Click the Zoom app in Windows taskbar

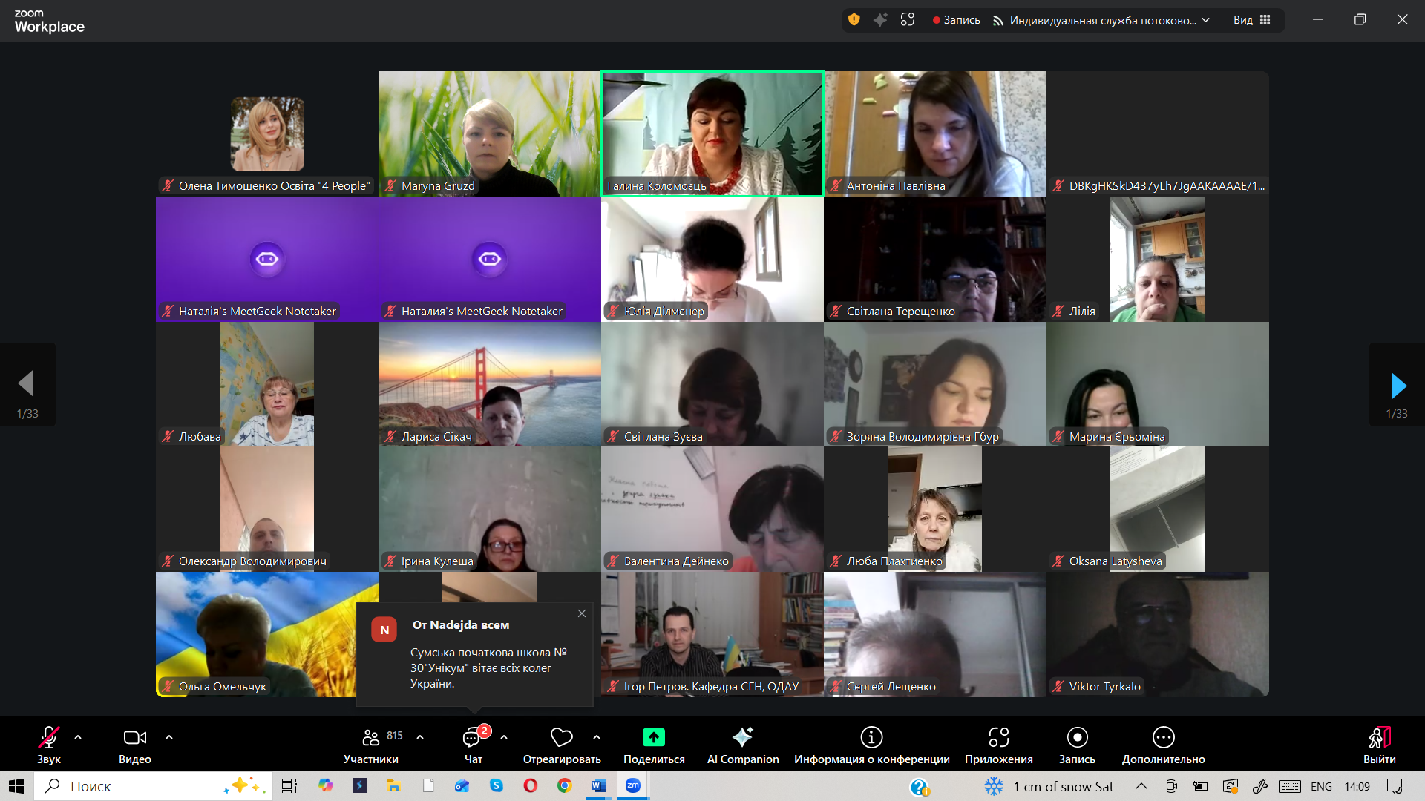click(633, 786)
